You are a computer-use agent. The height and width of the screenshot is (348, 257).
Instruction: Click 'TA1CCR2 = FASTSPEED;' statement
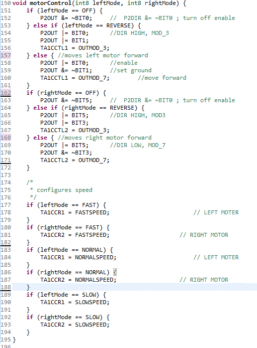tap(75, 235)
